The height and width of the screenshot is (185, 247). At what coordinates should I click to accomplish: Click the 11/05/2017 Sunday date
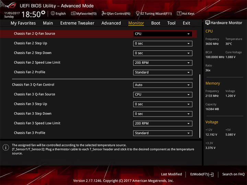click(12, 15)
